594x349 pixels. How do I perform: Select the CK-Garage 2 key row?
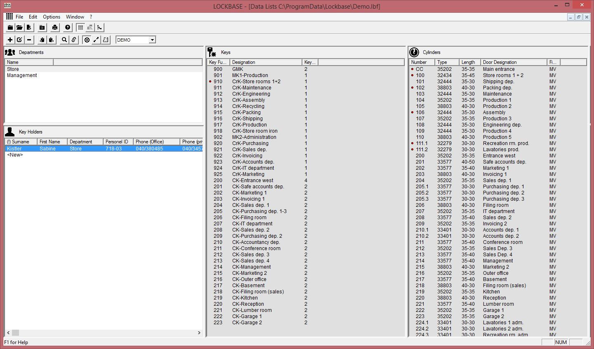pos(306,323)
